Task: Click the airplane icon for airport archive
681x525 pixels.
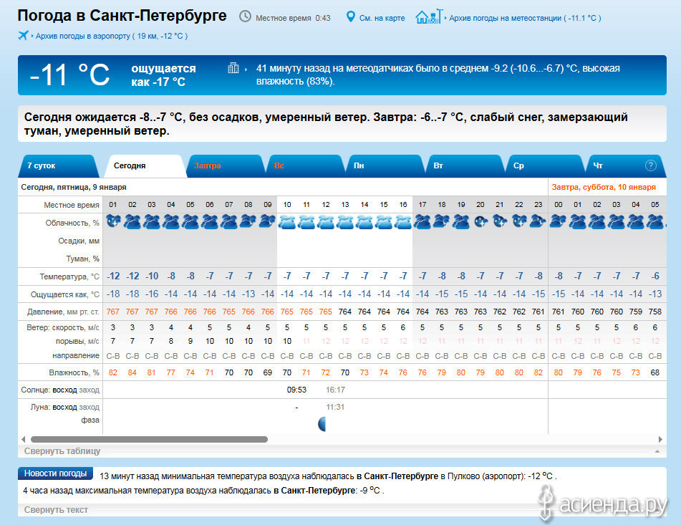Action: pyautogui.click(x=23, y=36)
